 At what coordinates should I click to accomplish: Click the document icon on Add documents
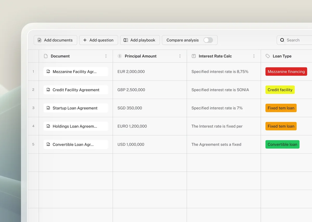(39, 40)
